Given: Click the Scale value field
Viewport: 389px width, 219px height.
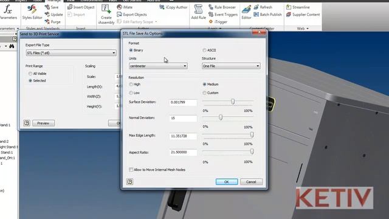Looking at the screenshot, I should 118,77.
